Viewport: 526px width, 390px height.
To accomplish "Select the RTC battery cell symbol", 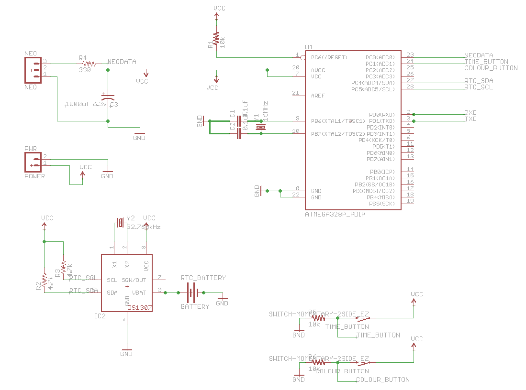I will click(x=191, y=293).
